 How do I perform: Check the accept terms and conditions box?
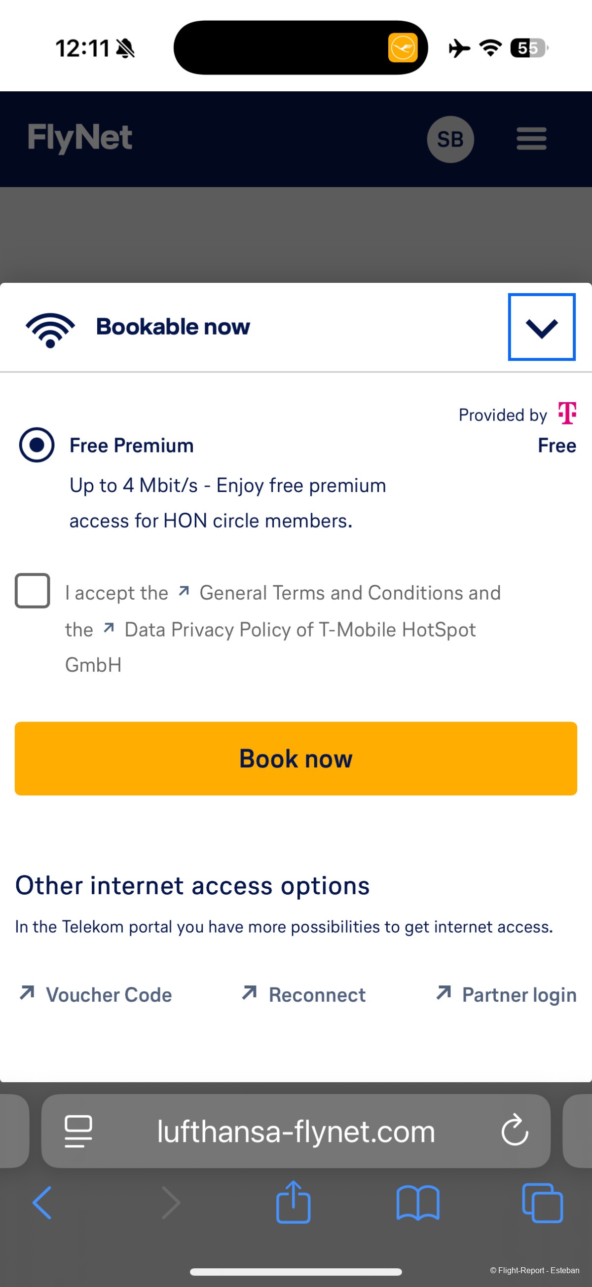[33, 591]
